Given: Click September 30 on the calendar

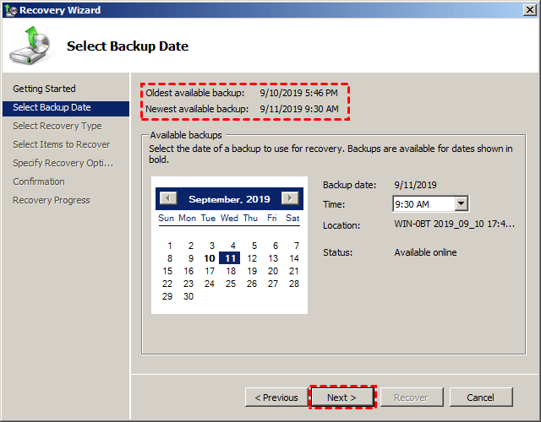Looking at the screenshot, I should coord(189,296).
